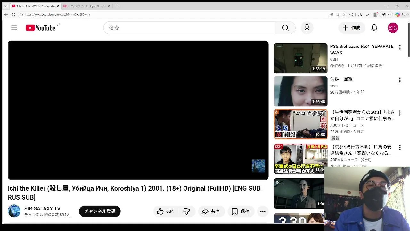Click the チャンネル登録者数 894人 subscriber count
This screenshot has height=231, width=410.
pyautogui.click(x=47, y=215)
